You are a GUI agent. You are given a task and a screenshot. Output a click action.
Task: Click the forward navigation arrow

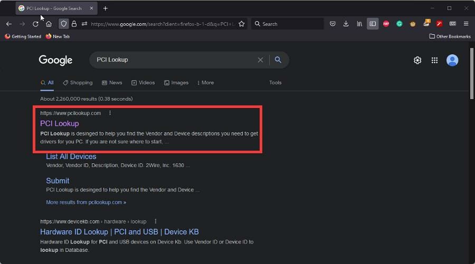click(22, 24)
